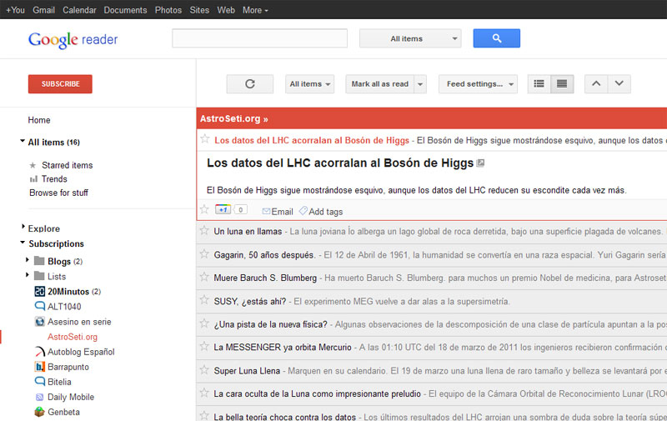The width and height of the screenshot is (667, 421).
Task: Star the SUSY, ¿estás ahí? item
Action: (x=204, y=300)
